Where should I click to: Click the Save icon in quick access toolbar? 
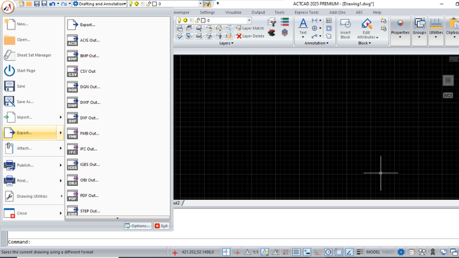36,4
